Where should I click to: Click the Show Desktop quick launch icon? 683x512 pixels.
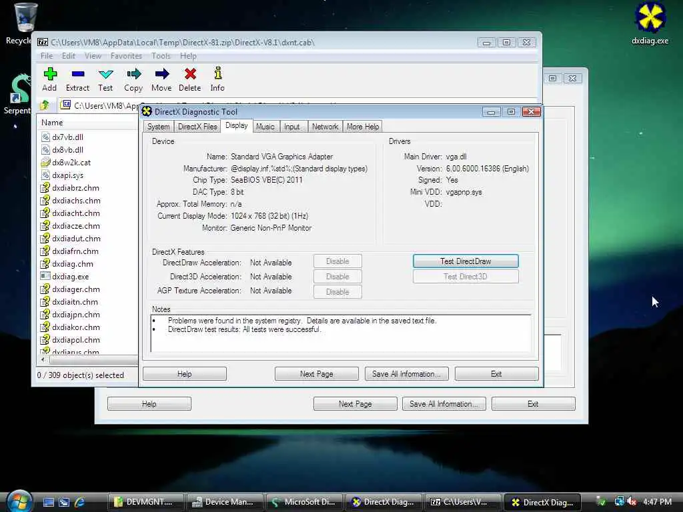[48, 502]
